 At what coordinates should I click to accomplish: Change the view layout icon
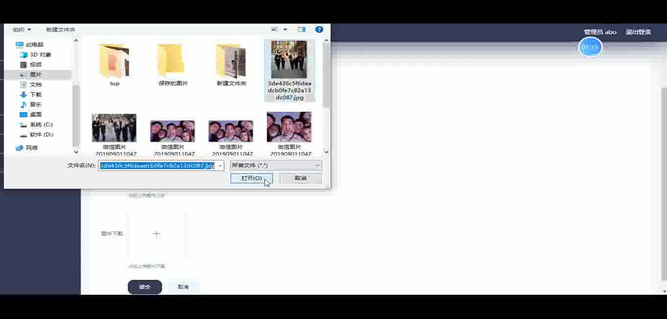click(275, 29)
